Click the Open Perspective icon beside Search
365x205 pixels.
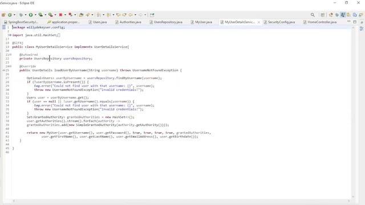pyautogui.click(x=323, y=15)
